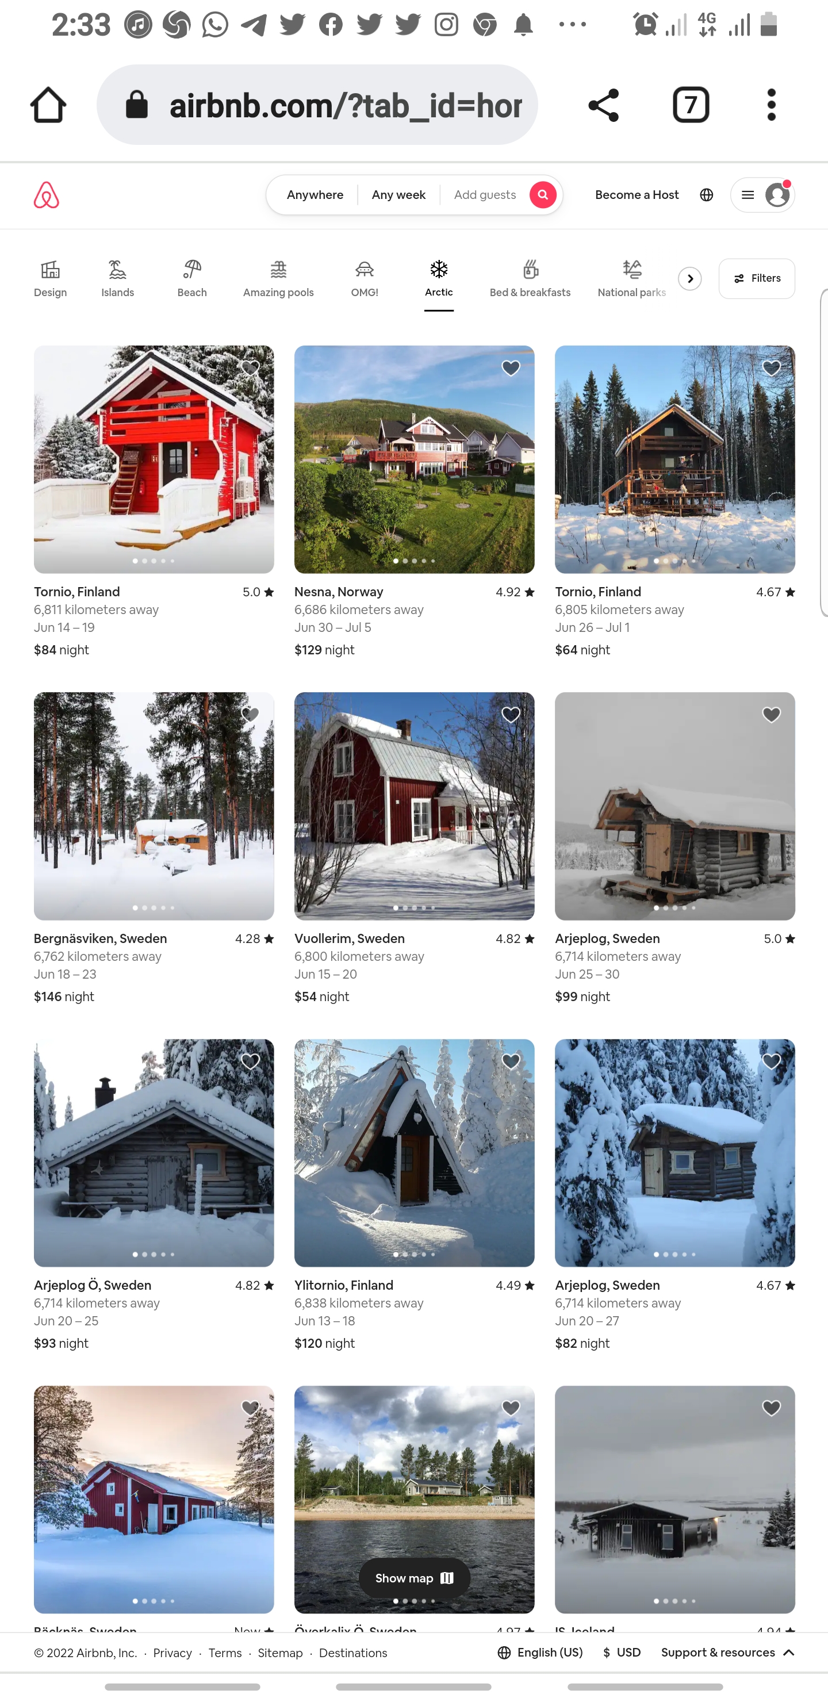
Task: Tap the browser share icon
Action: coord(603,105)
